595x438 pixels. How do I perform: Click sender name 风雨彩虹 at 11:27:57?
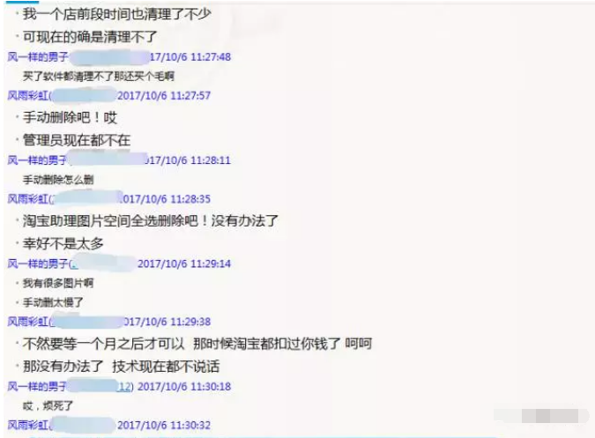click(27, 95)
